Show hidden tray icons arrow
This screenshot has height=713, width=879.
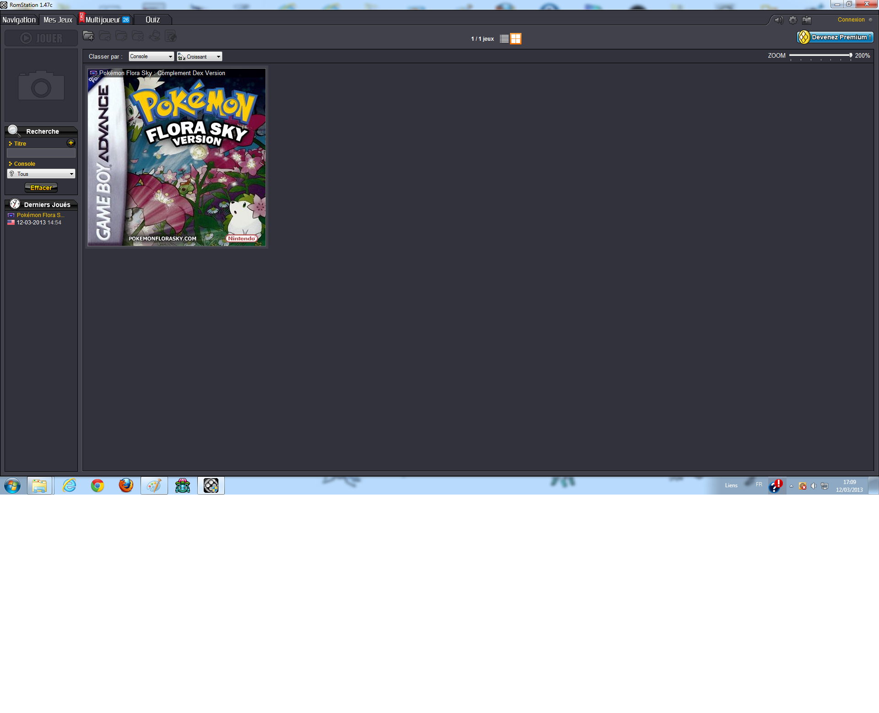(791, 486)
